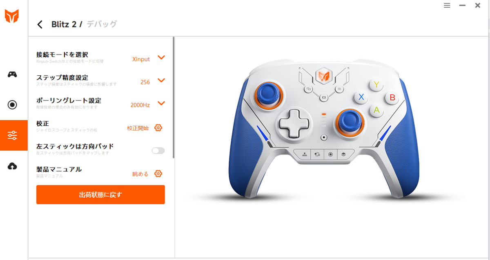The image size is (490, 260).
Task: Click the 出荷状態に戻す button
Action: [100, 194]
